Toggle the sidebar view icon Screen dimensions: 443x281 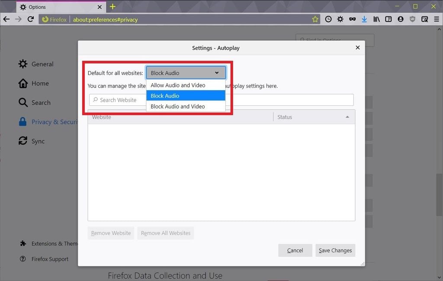[x=388, y=19]
